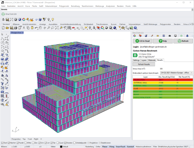This screenshot has width=194, height=148.
Task: Click the checkmark icon in left sidebar
Action: coord(6,100)
